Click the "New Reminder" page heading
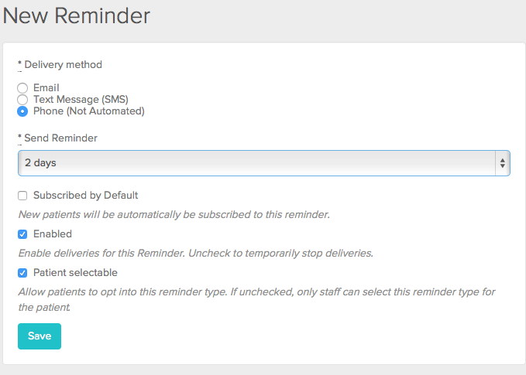The width and height of the screenshot is (526, 375). (x=77, y=15)
